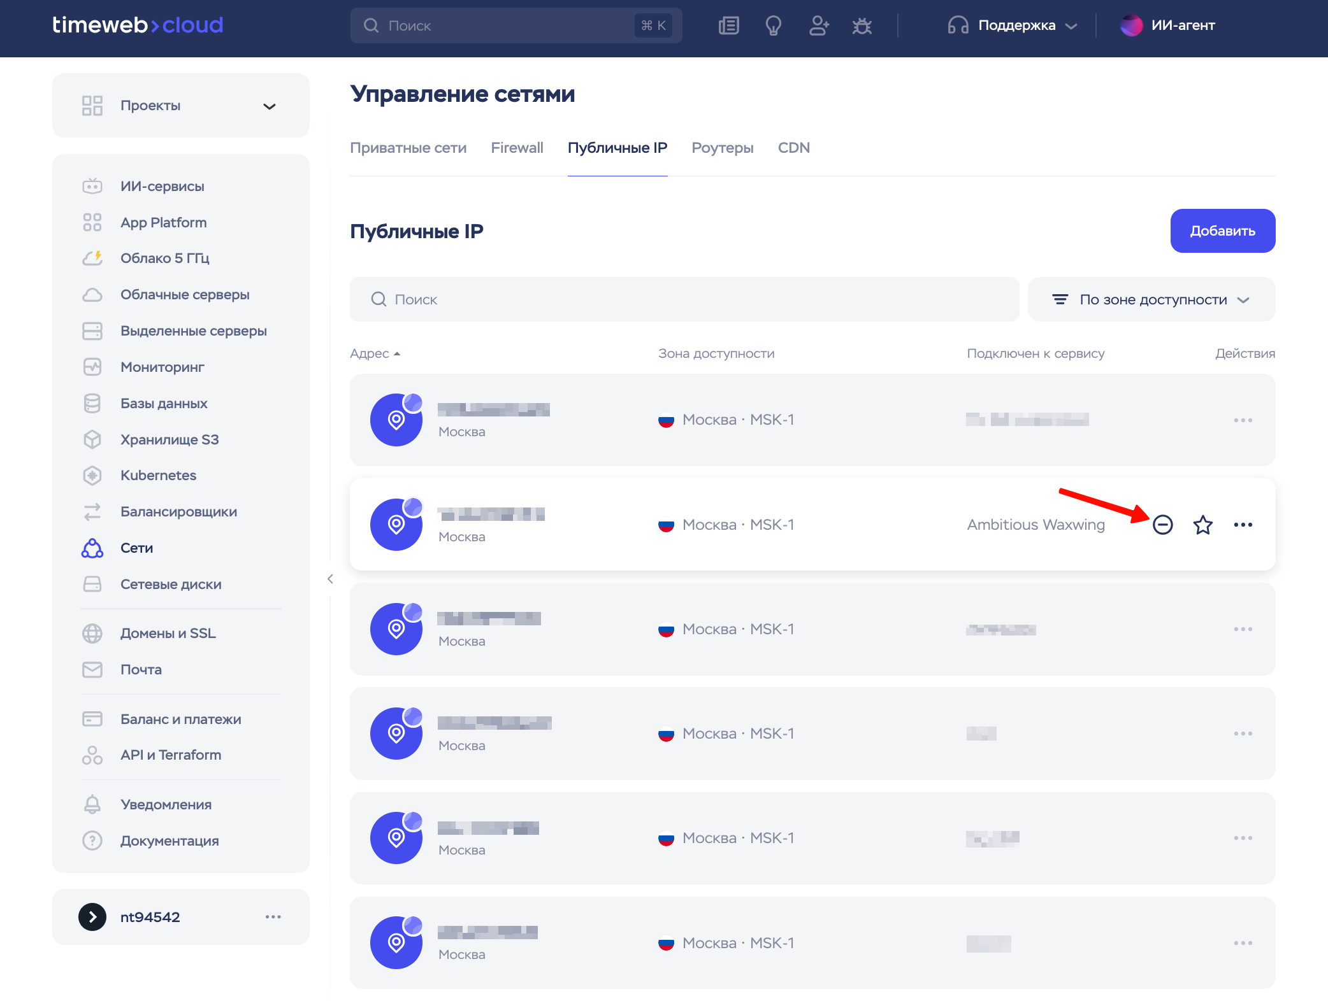
Task: Click the bug report icon
Action: point(862,25)
